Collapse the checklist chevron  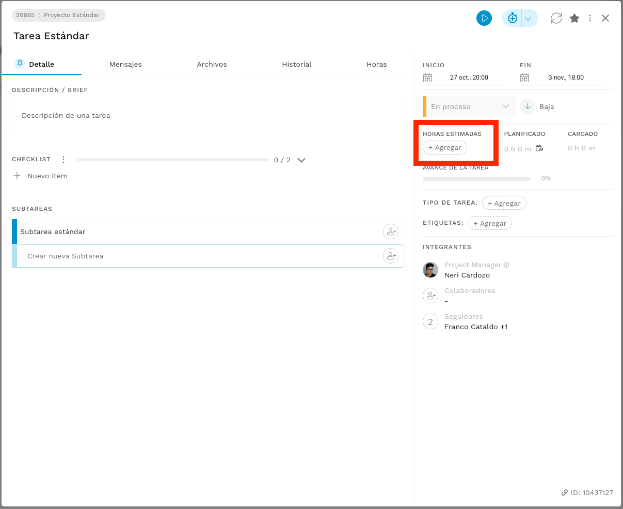(x=301, y=160)
